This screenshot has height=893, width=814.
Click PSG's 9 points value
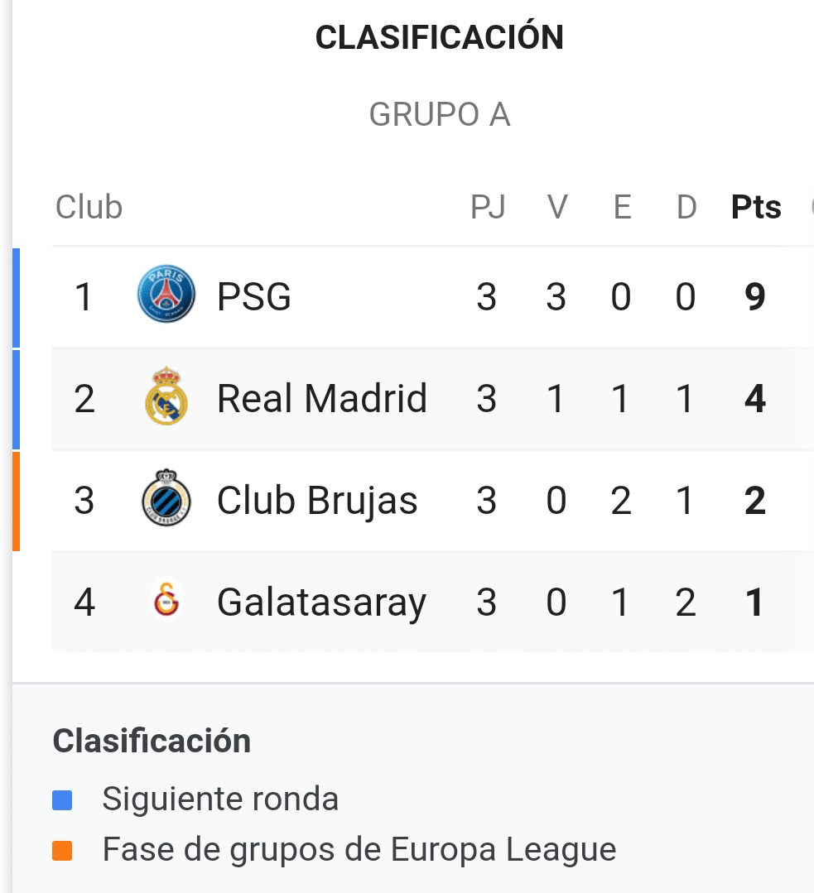pos(755,297)
